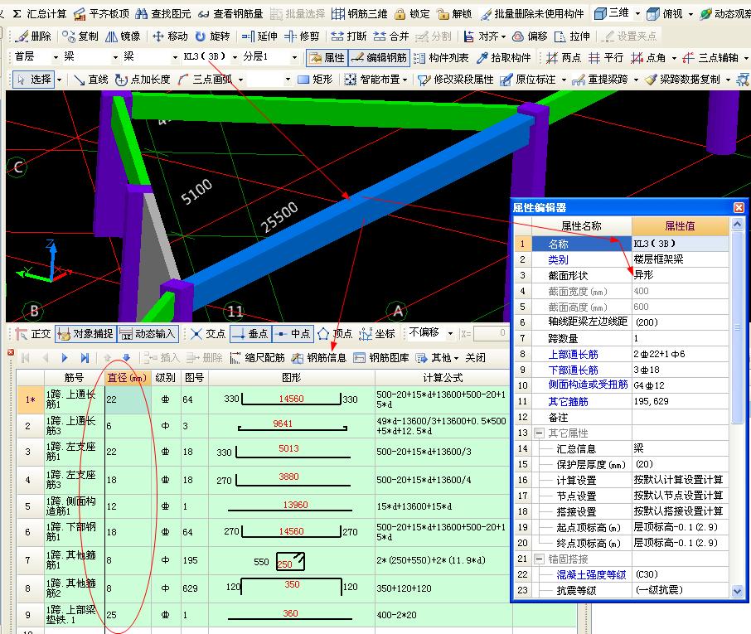The width and height of the screenshot is (751, 634).
Task: Open the KL3(3B) component dropdown
Action: pos(235,57)
